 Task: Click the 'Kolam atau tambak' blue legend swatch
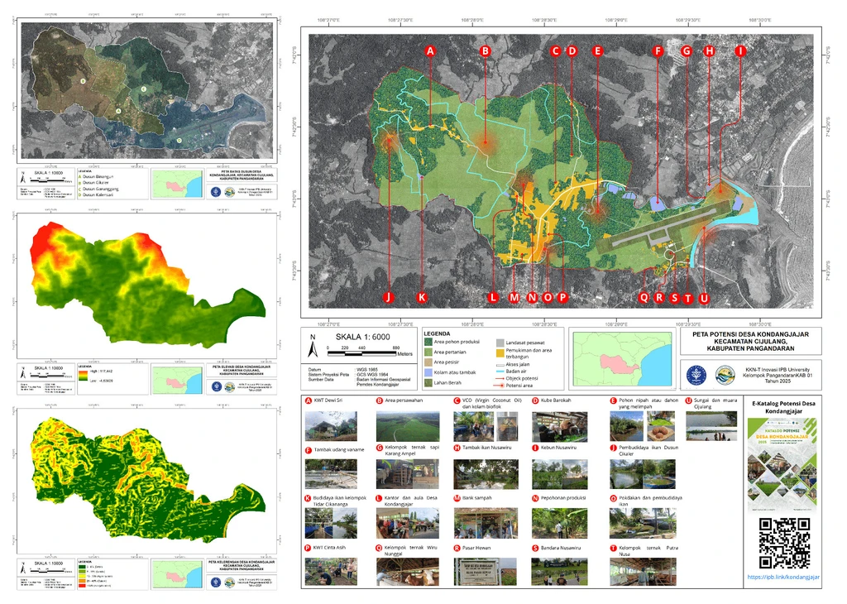pyautogui.click(x=428, y=372)
